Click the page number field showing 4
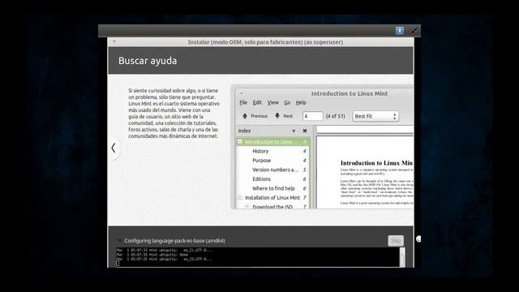Image resolution: width=519 pixels, height=292 pixels. click(x=312, y=116)
